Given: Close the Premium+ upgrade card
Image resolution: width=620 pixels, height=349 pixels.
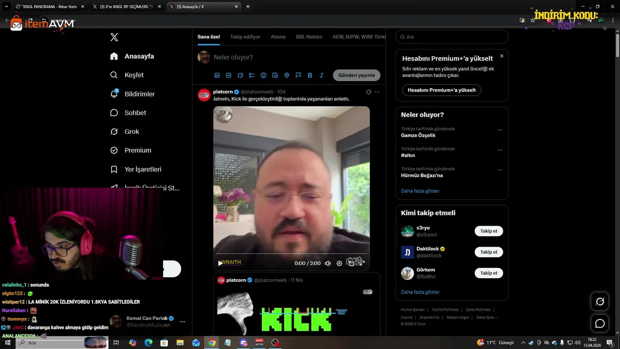Looking at the screenshot, I should [x=502, y=56].
